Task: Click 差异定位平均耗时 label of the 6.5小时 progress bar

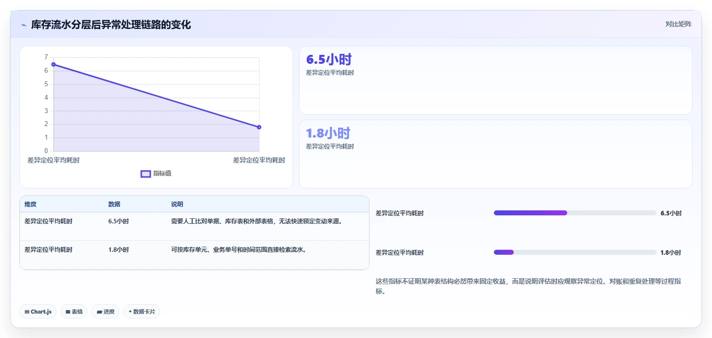Action: pos(399,213)
